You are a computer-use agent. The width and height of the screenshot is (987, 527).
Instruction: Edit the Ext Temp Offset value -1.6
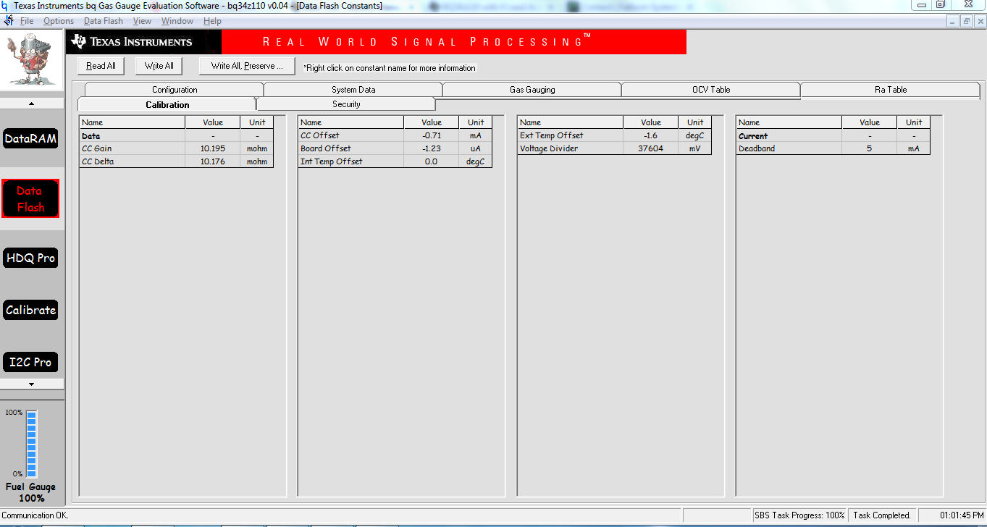651,135
